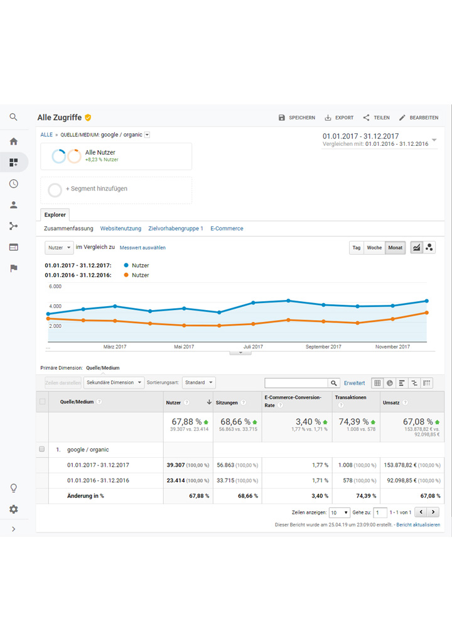Click blue data point at Juli 2017
This screenshot has width=452, height=642.
[x=254, y=302]
